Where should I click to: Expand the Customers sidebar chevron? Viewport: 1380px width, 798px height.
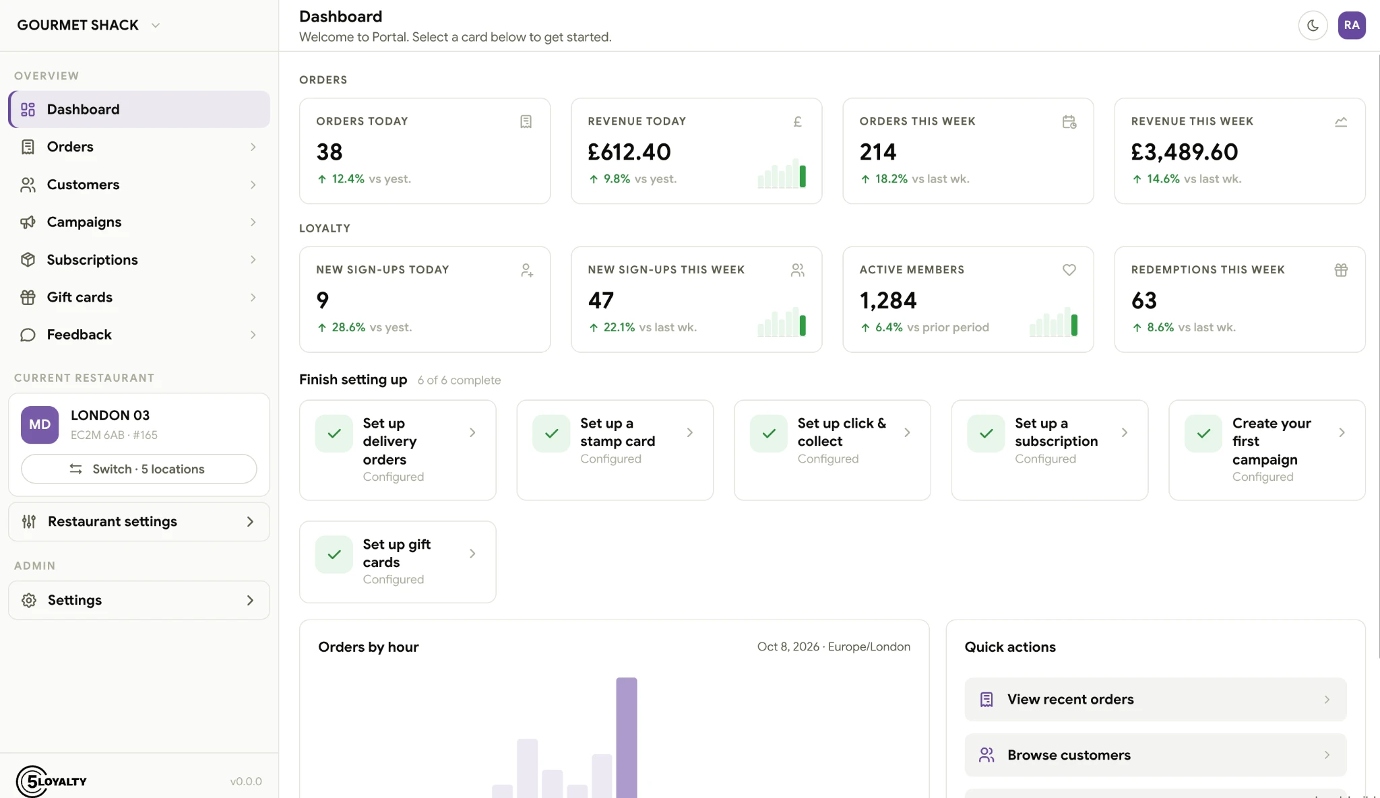(253, 185)
